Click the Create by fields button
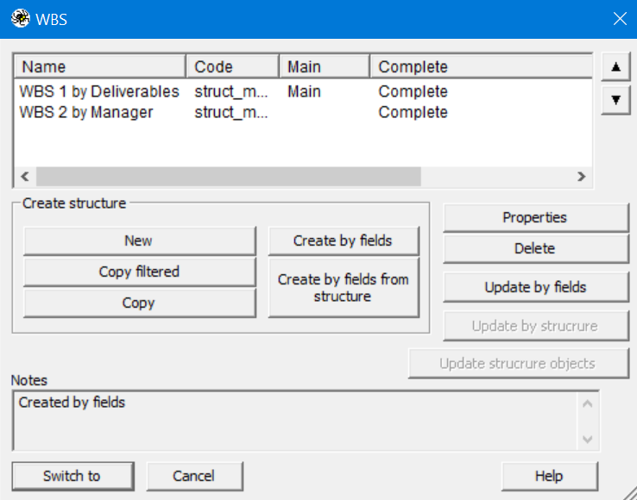The image size is (637, 500). [x=344, y=241]
